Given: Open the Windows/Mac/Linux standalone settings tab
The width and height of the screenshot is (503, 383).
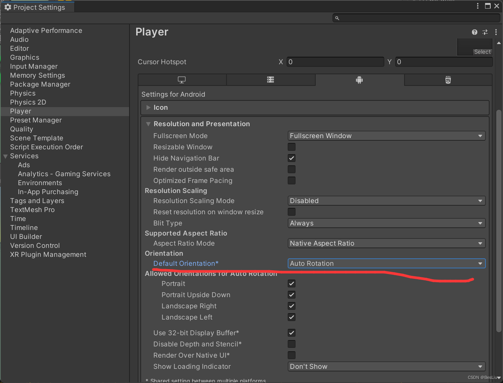Looking at the screenshot, I should coord(182,80).
